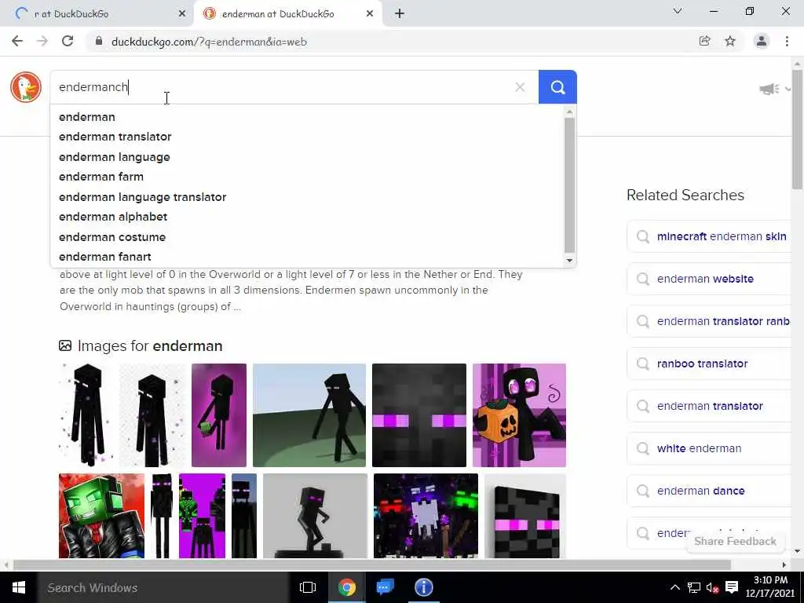The width and height of the screenshot is (804, 603).
Task: Open the dancing enderman on gray image
Action: point(316,516)
